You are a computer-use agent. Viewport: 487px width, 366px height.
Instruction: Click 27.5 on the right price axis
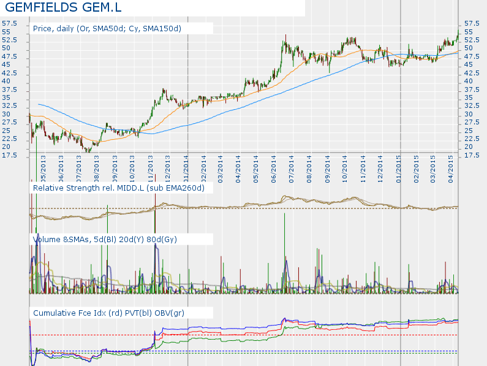pos(472,122)
